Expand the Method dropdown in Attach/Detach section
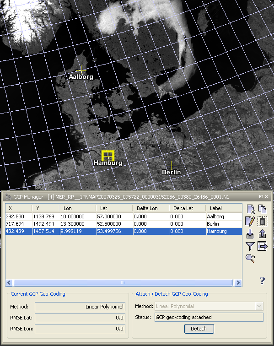This screenshot has height=346, width=274. coord(259,306)
